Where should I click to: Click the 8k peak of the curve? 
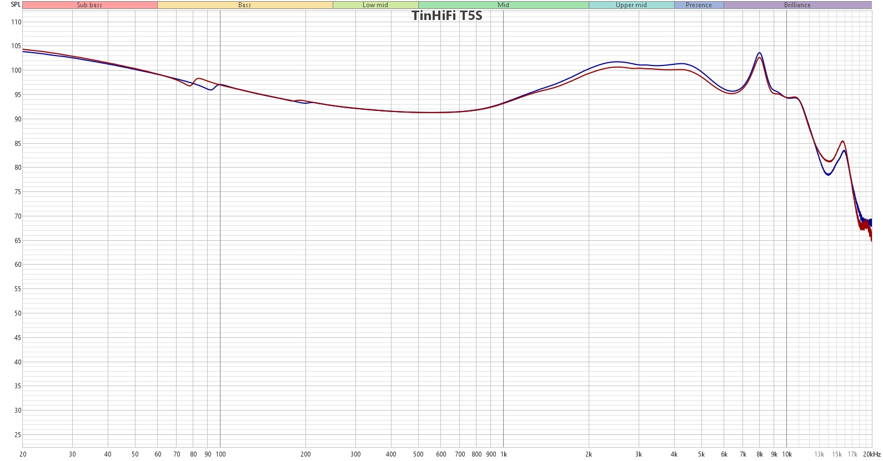pos(759,53)
